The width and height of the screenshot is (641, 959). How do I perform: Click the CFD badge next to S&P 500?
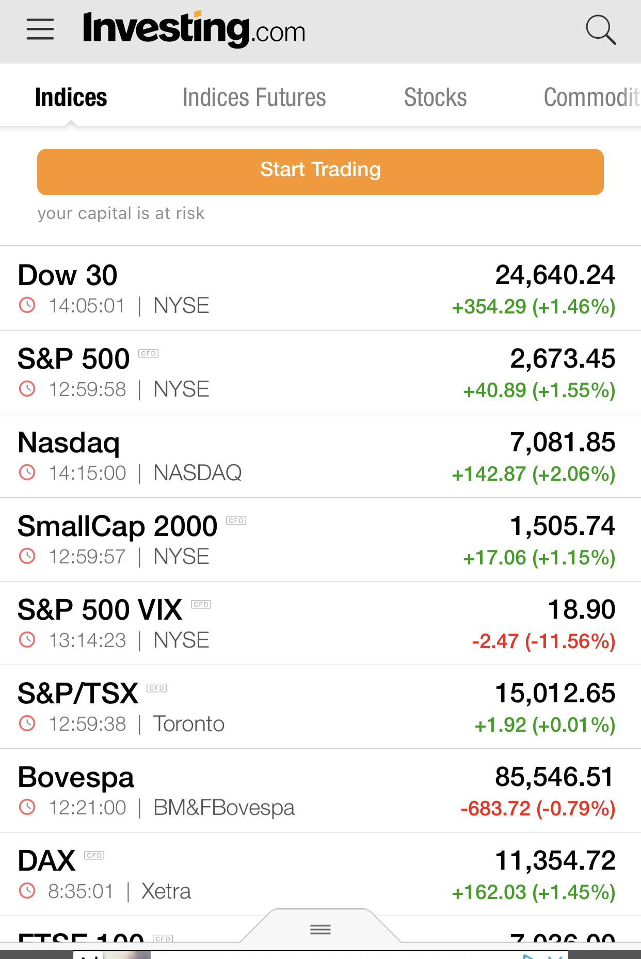click(x=149, y=354)
